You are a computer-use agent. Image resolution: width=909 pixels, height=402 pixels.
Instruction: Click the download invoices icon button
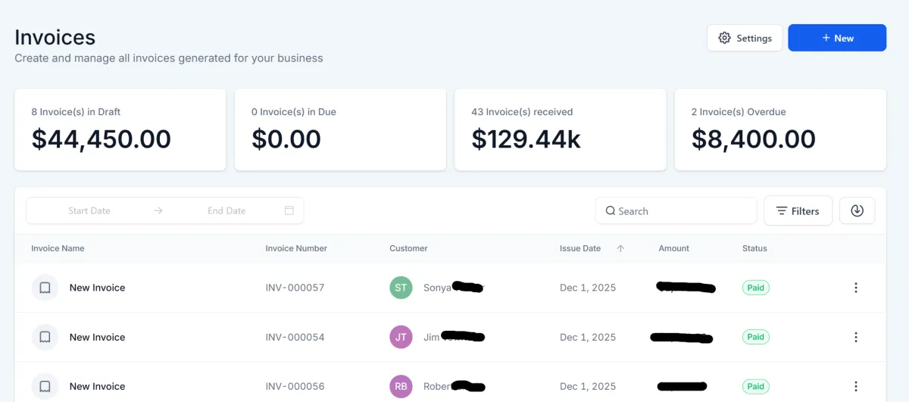click(x=857, y=211)
